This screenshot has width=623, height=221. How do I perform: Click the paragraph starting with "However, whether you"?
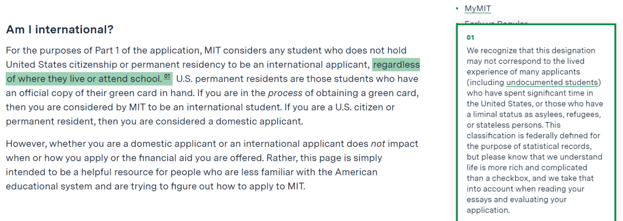pos(212,165)
